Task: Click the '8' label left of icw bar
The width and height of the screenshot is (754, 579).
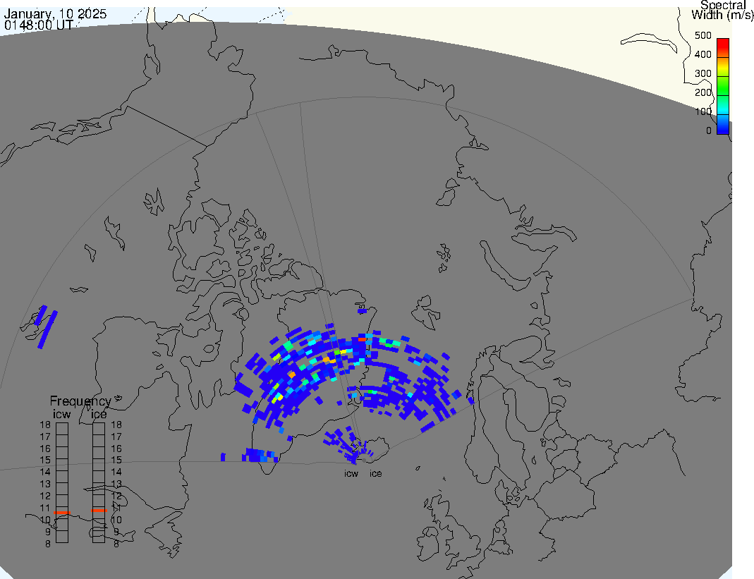Action: coord(47,544)
